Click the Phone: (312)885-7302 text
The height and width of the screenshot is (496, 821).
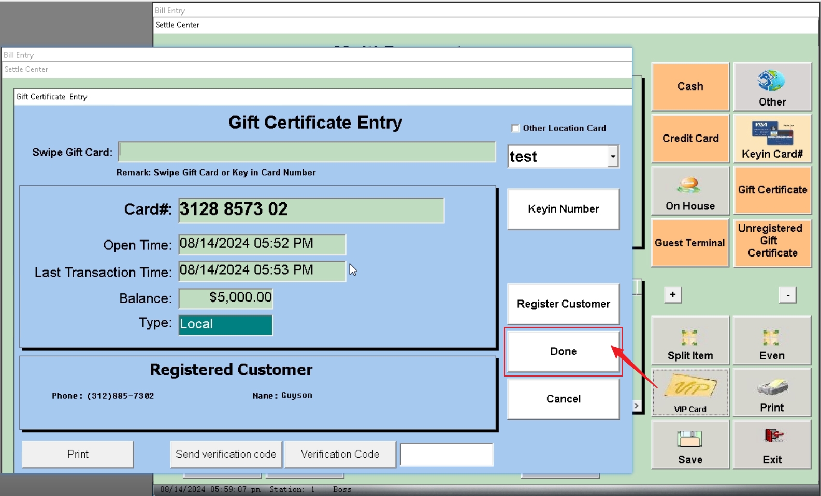tap(103, 396)
